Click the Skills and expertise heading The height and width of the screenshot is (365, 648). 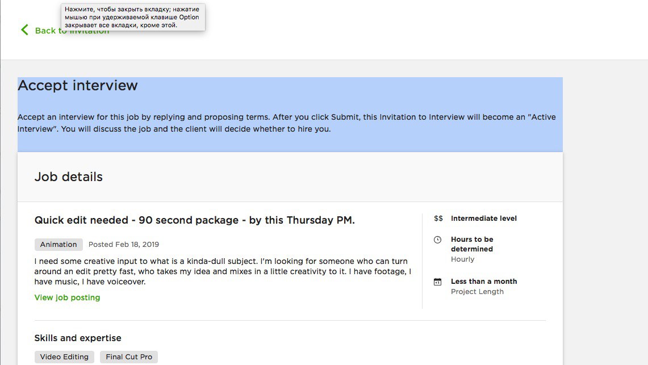point(78,338)
